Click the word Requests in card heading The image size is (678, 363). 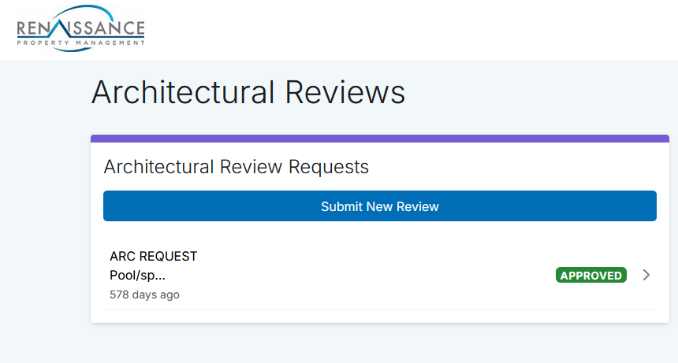point(329,167)
